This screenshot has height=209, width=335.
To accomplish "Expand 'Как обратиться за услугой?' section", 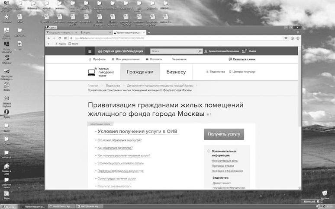I will pos(115,148).
